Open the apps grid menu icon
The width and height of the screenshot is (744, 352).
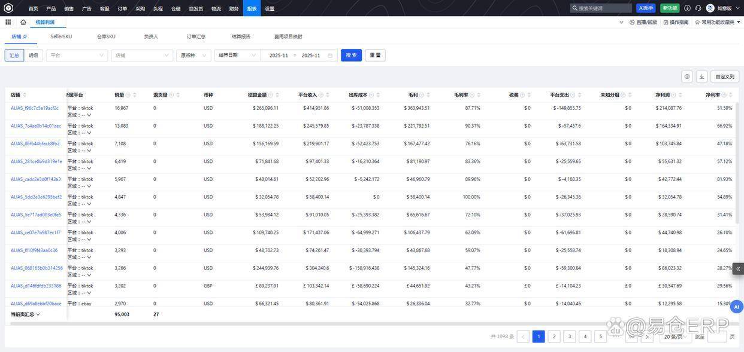(x=8, y=22)
